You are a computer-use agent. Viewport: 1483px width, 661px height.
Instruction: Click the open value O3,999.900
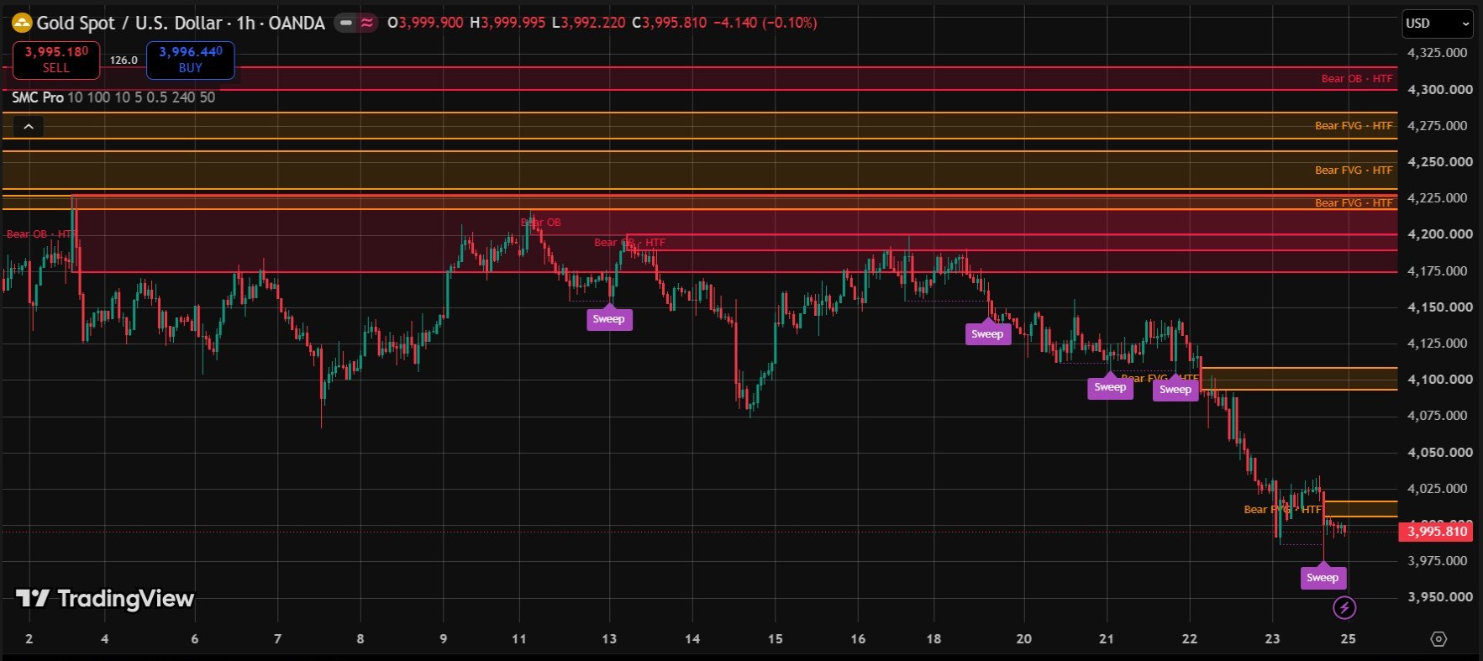425,23
